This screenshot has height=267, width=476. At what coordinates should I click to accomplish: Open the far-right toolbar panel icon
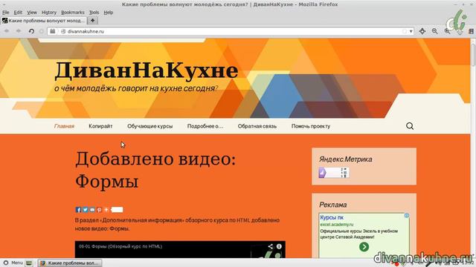(x=471, y=31)
